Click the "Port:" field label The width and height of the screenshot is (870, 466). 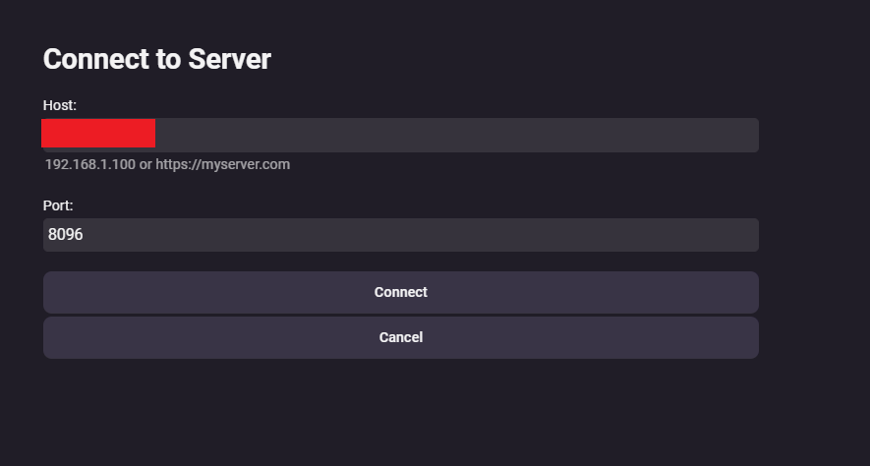(x=58, y=205)
